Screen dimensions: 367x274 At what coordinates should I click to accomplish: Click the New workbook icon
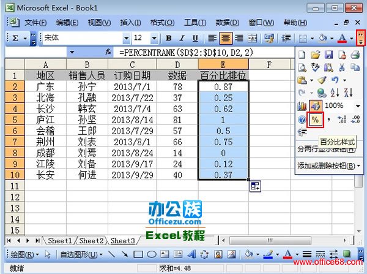(x=302, y=55)
